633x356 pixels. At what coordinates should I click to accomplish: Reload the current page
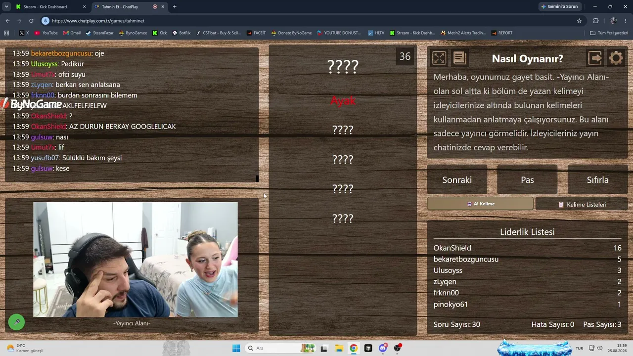point(31,21)
